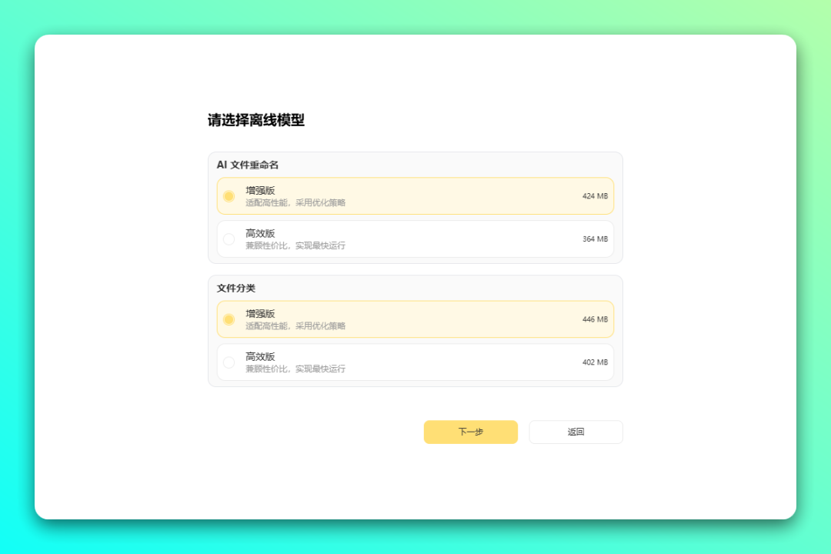Choose 高效版 radio button under 文件分类
The height and width of the screenshot is (554, 831).
click(x=229, y=362)
